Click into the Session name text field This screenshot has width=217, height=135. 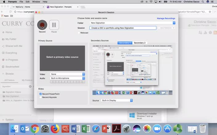[123, 28]
